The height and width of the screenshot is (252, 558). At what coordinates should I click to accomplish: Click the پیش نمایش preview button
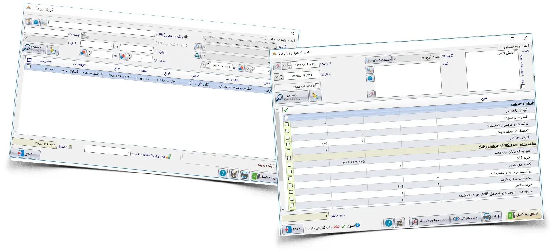[466, 218]
